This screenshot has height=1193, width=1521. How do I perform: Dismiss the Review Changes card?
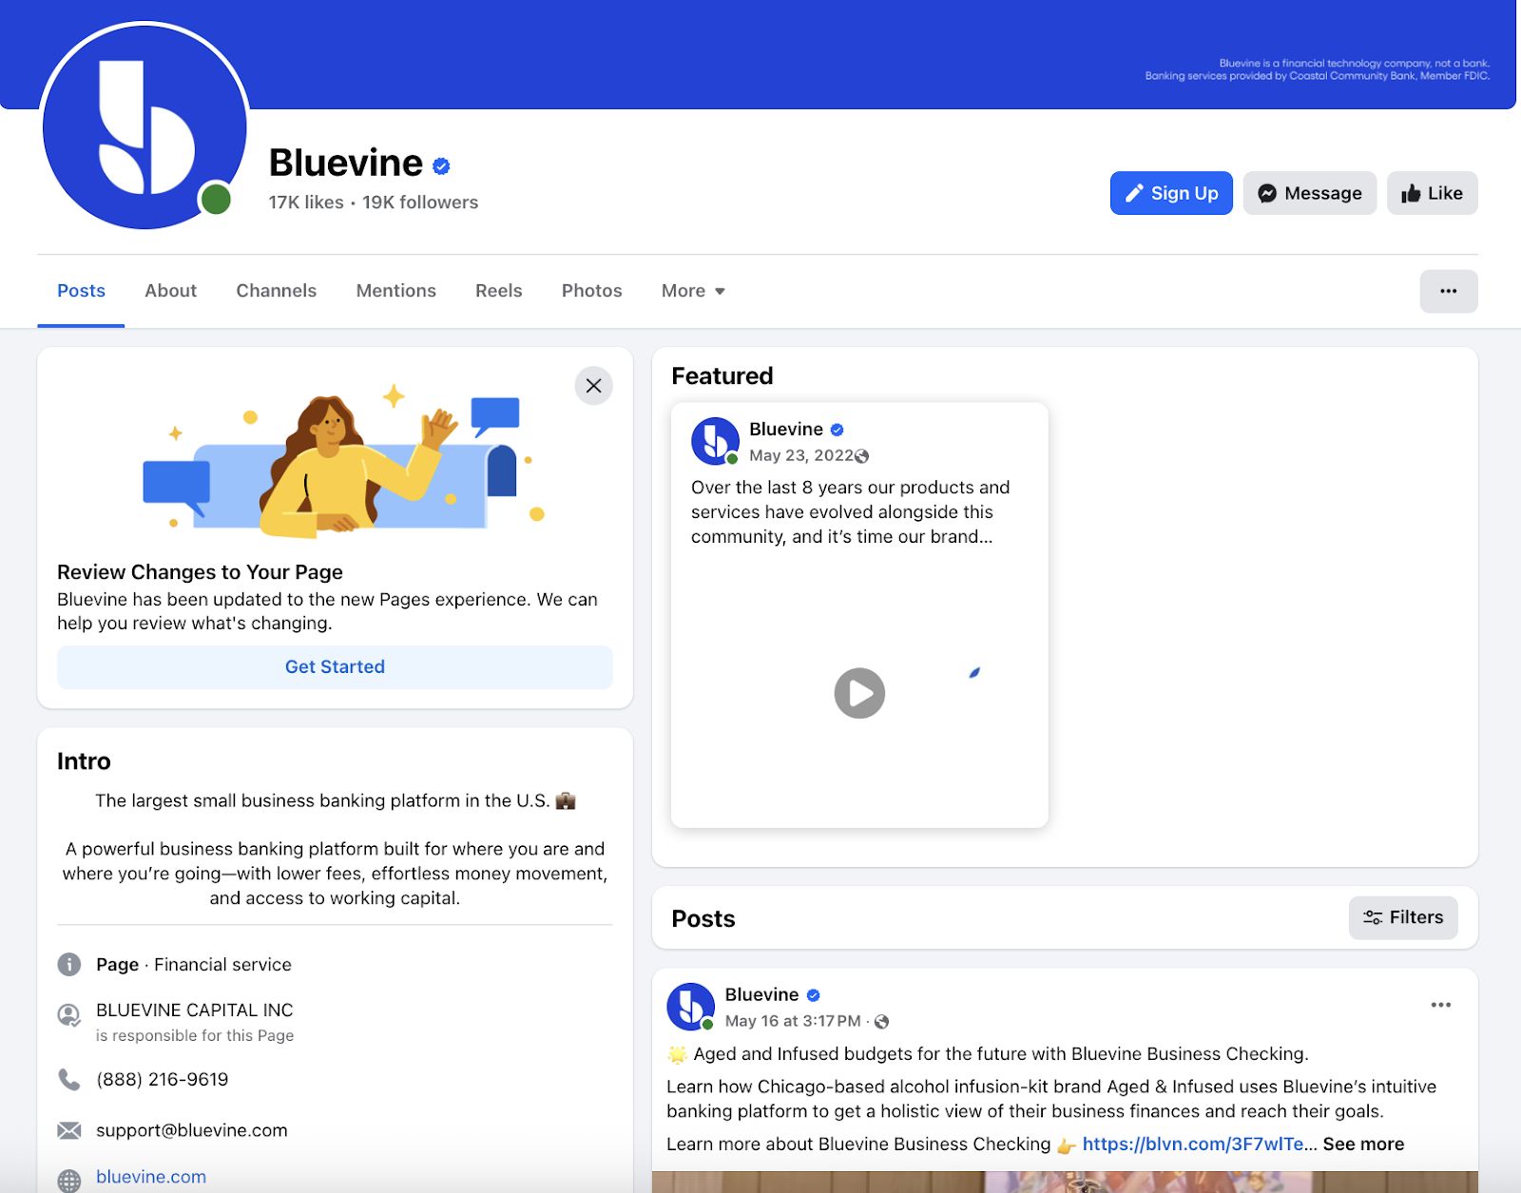(593, 386)
